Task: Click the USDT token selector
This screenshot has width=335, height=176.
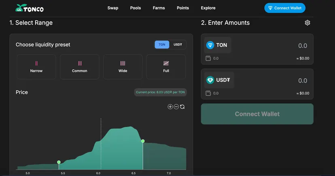Action: (x=219, y=80)
